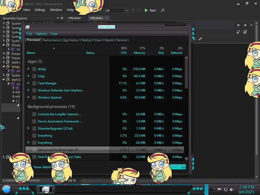
Task: Open the dnSpy Debug menu
Action: [40, 10]
